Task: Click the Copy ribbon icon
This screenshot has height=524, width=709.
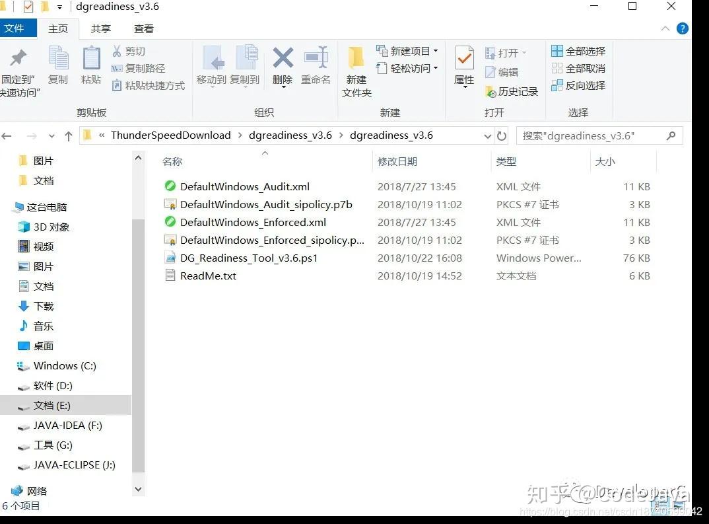Action: pyautogui.click(x=58, y=58)
